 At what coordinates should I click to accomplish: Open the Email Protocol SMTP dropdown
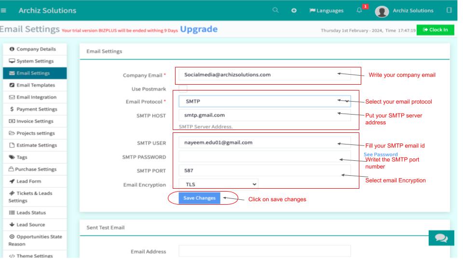pos(264,102)
